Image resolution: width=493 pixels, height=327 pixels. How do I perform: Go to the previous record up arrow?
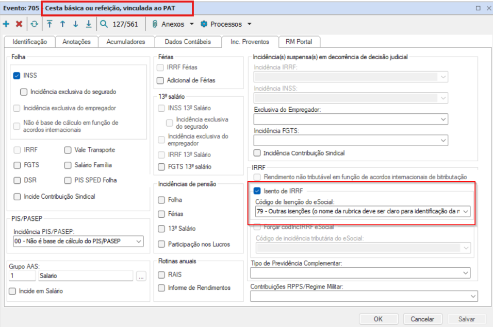click(x=62, y=24)
